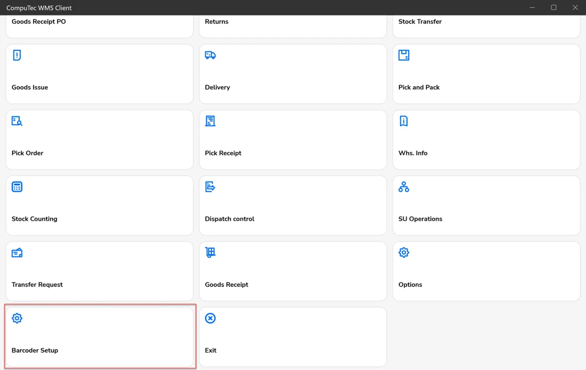Image resolution: width=586 pixels, height=370 pixels.
Task: Click the Goods Receipt cart icon
Action: point(211,253)
